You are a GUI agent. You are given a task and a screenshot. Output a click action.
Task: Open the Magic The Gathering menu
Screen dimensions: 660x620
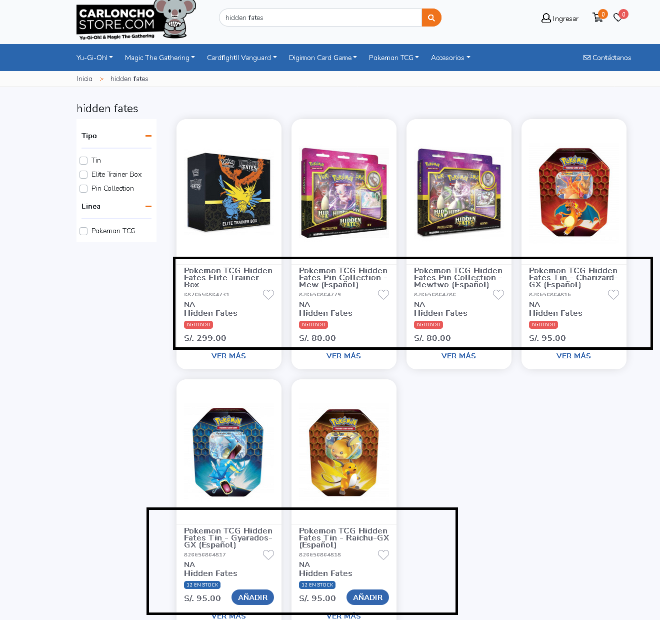160,58
